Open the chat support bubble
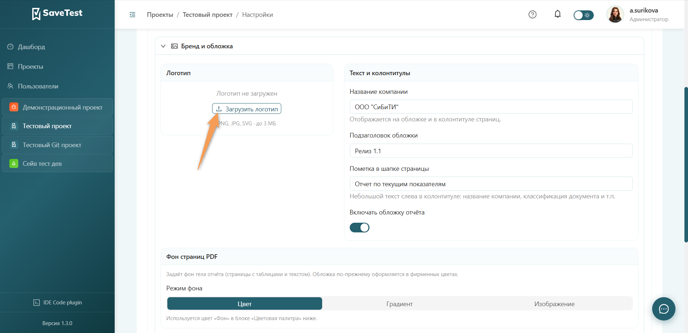Screen dimensions: 688x333 click(664, 309)
